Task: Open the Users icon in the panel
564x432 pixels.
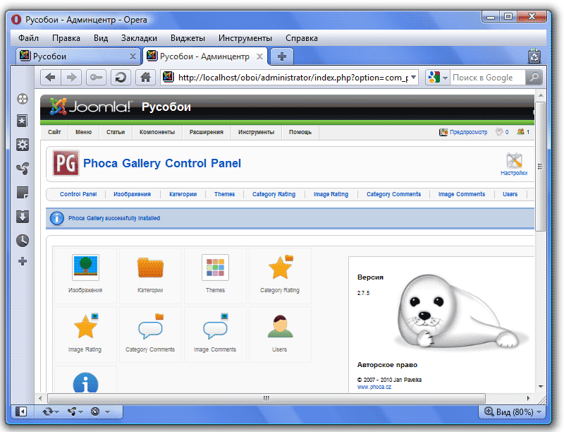Action: [x=280, y=328]
